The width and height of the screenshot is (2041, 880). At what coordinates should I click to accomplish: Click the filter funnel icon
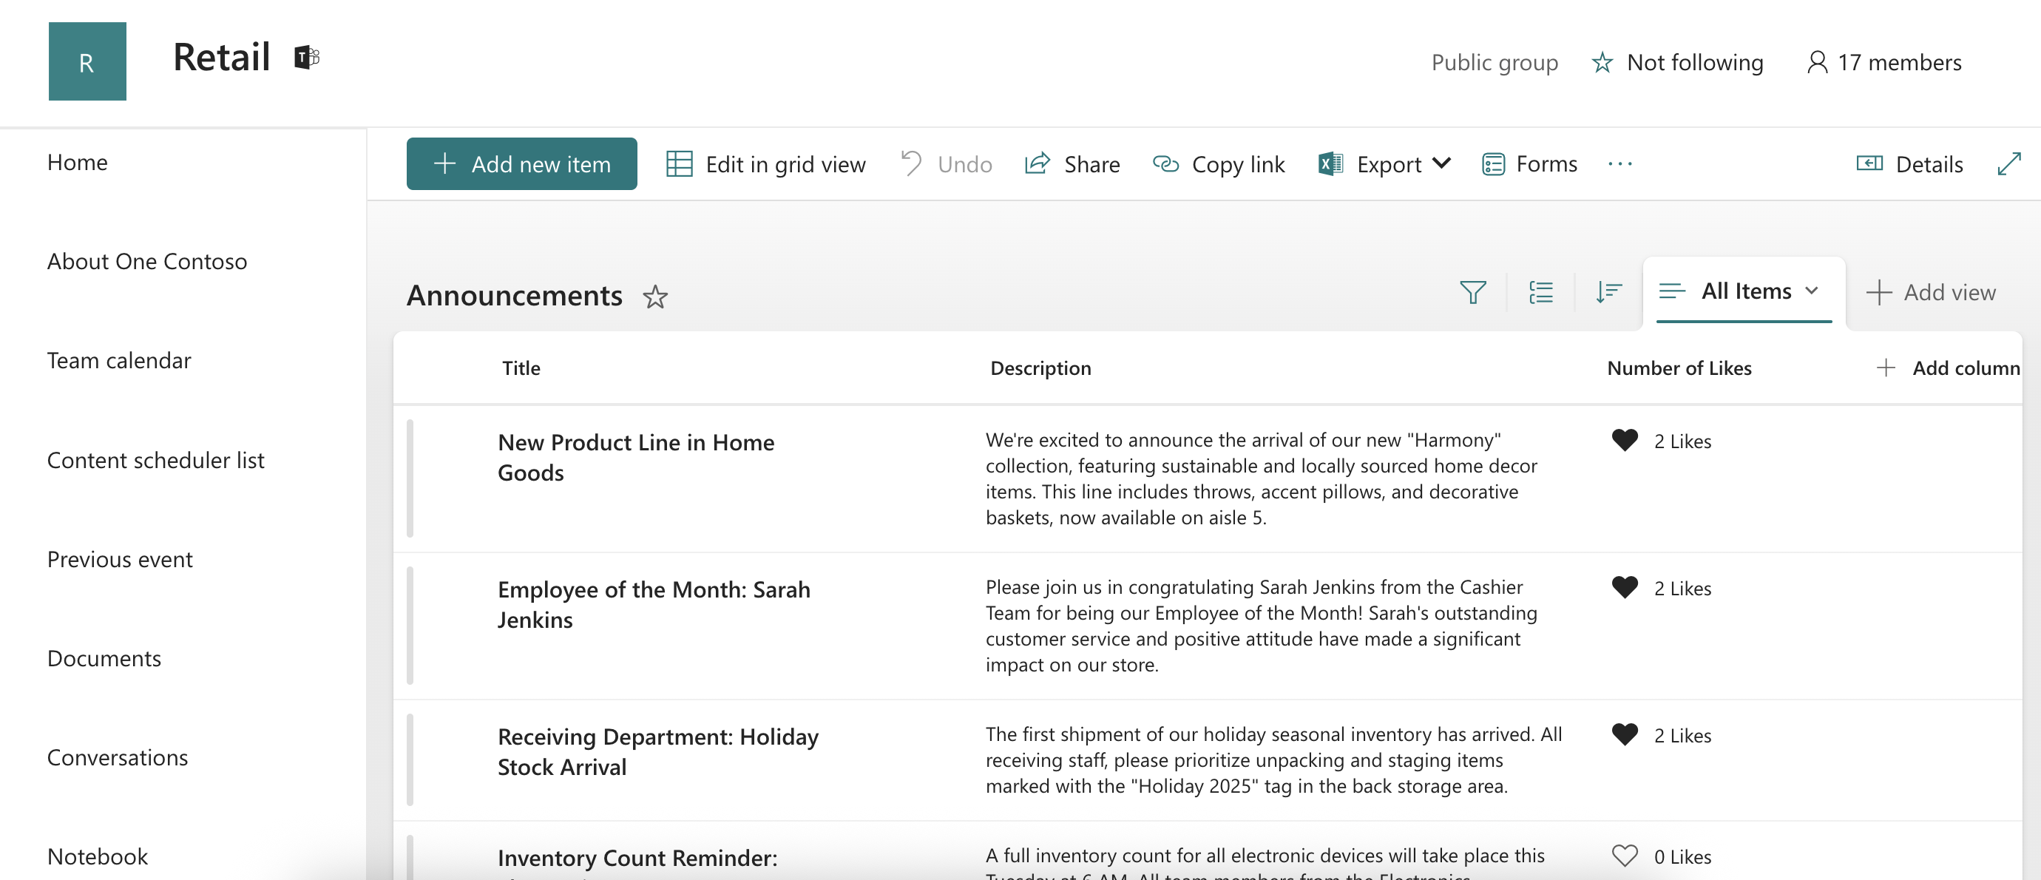[1472, 292]
